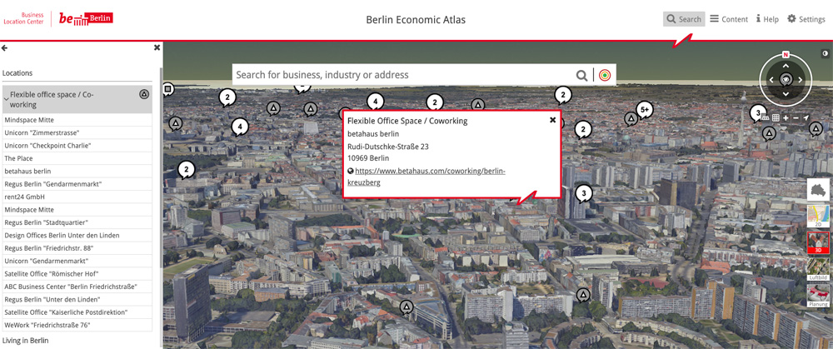Click the colored target icon beside search
This screenshot has height=349, width=833.
[605, 75]
